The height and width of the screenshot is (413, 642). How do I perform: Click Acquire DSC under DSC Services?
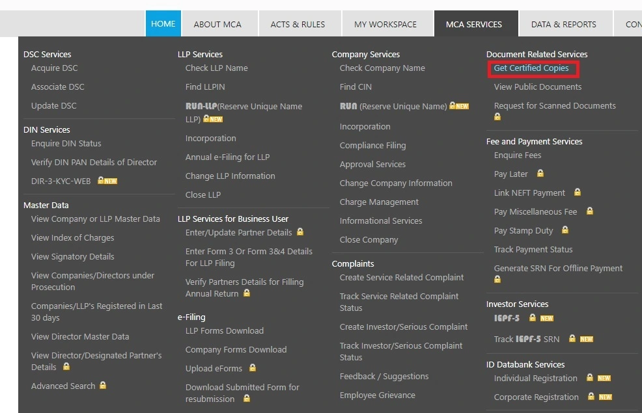pos(53,68)
